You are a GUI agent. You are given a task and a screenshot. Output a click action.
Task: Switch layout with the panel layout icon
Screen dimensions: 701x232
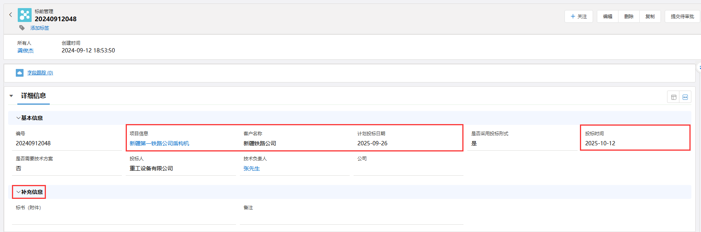pyautogui.click(x=674, y=97)
